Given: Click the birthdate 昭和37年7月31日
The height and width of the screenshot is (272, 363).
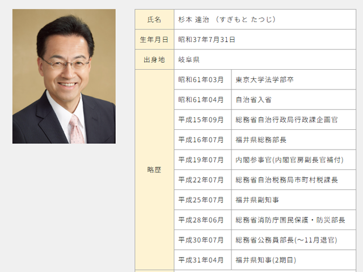Looking at the screenshot, I should tap(206, 40).
